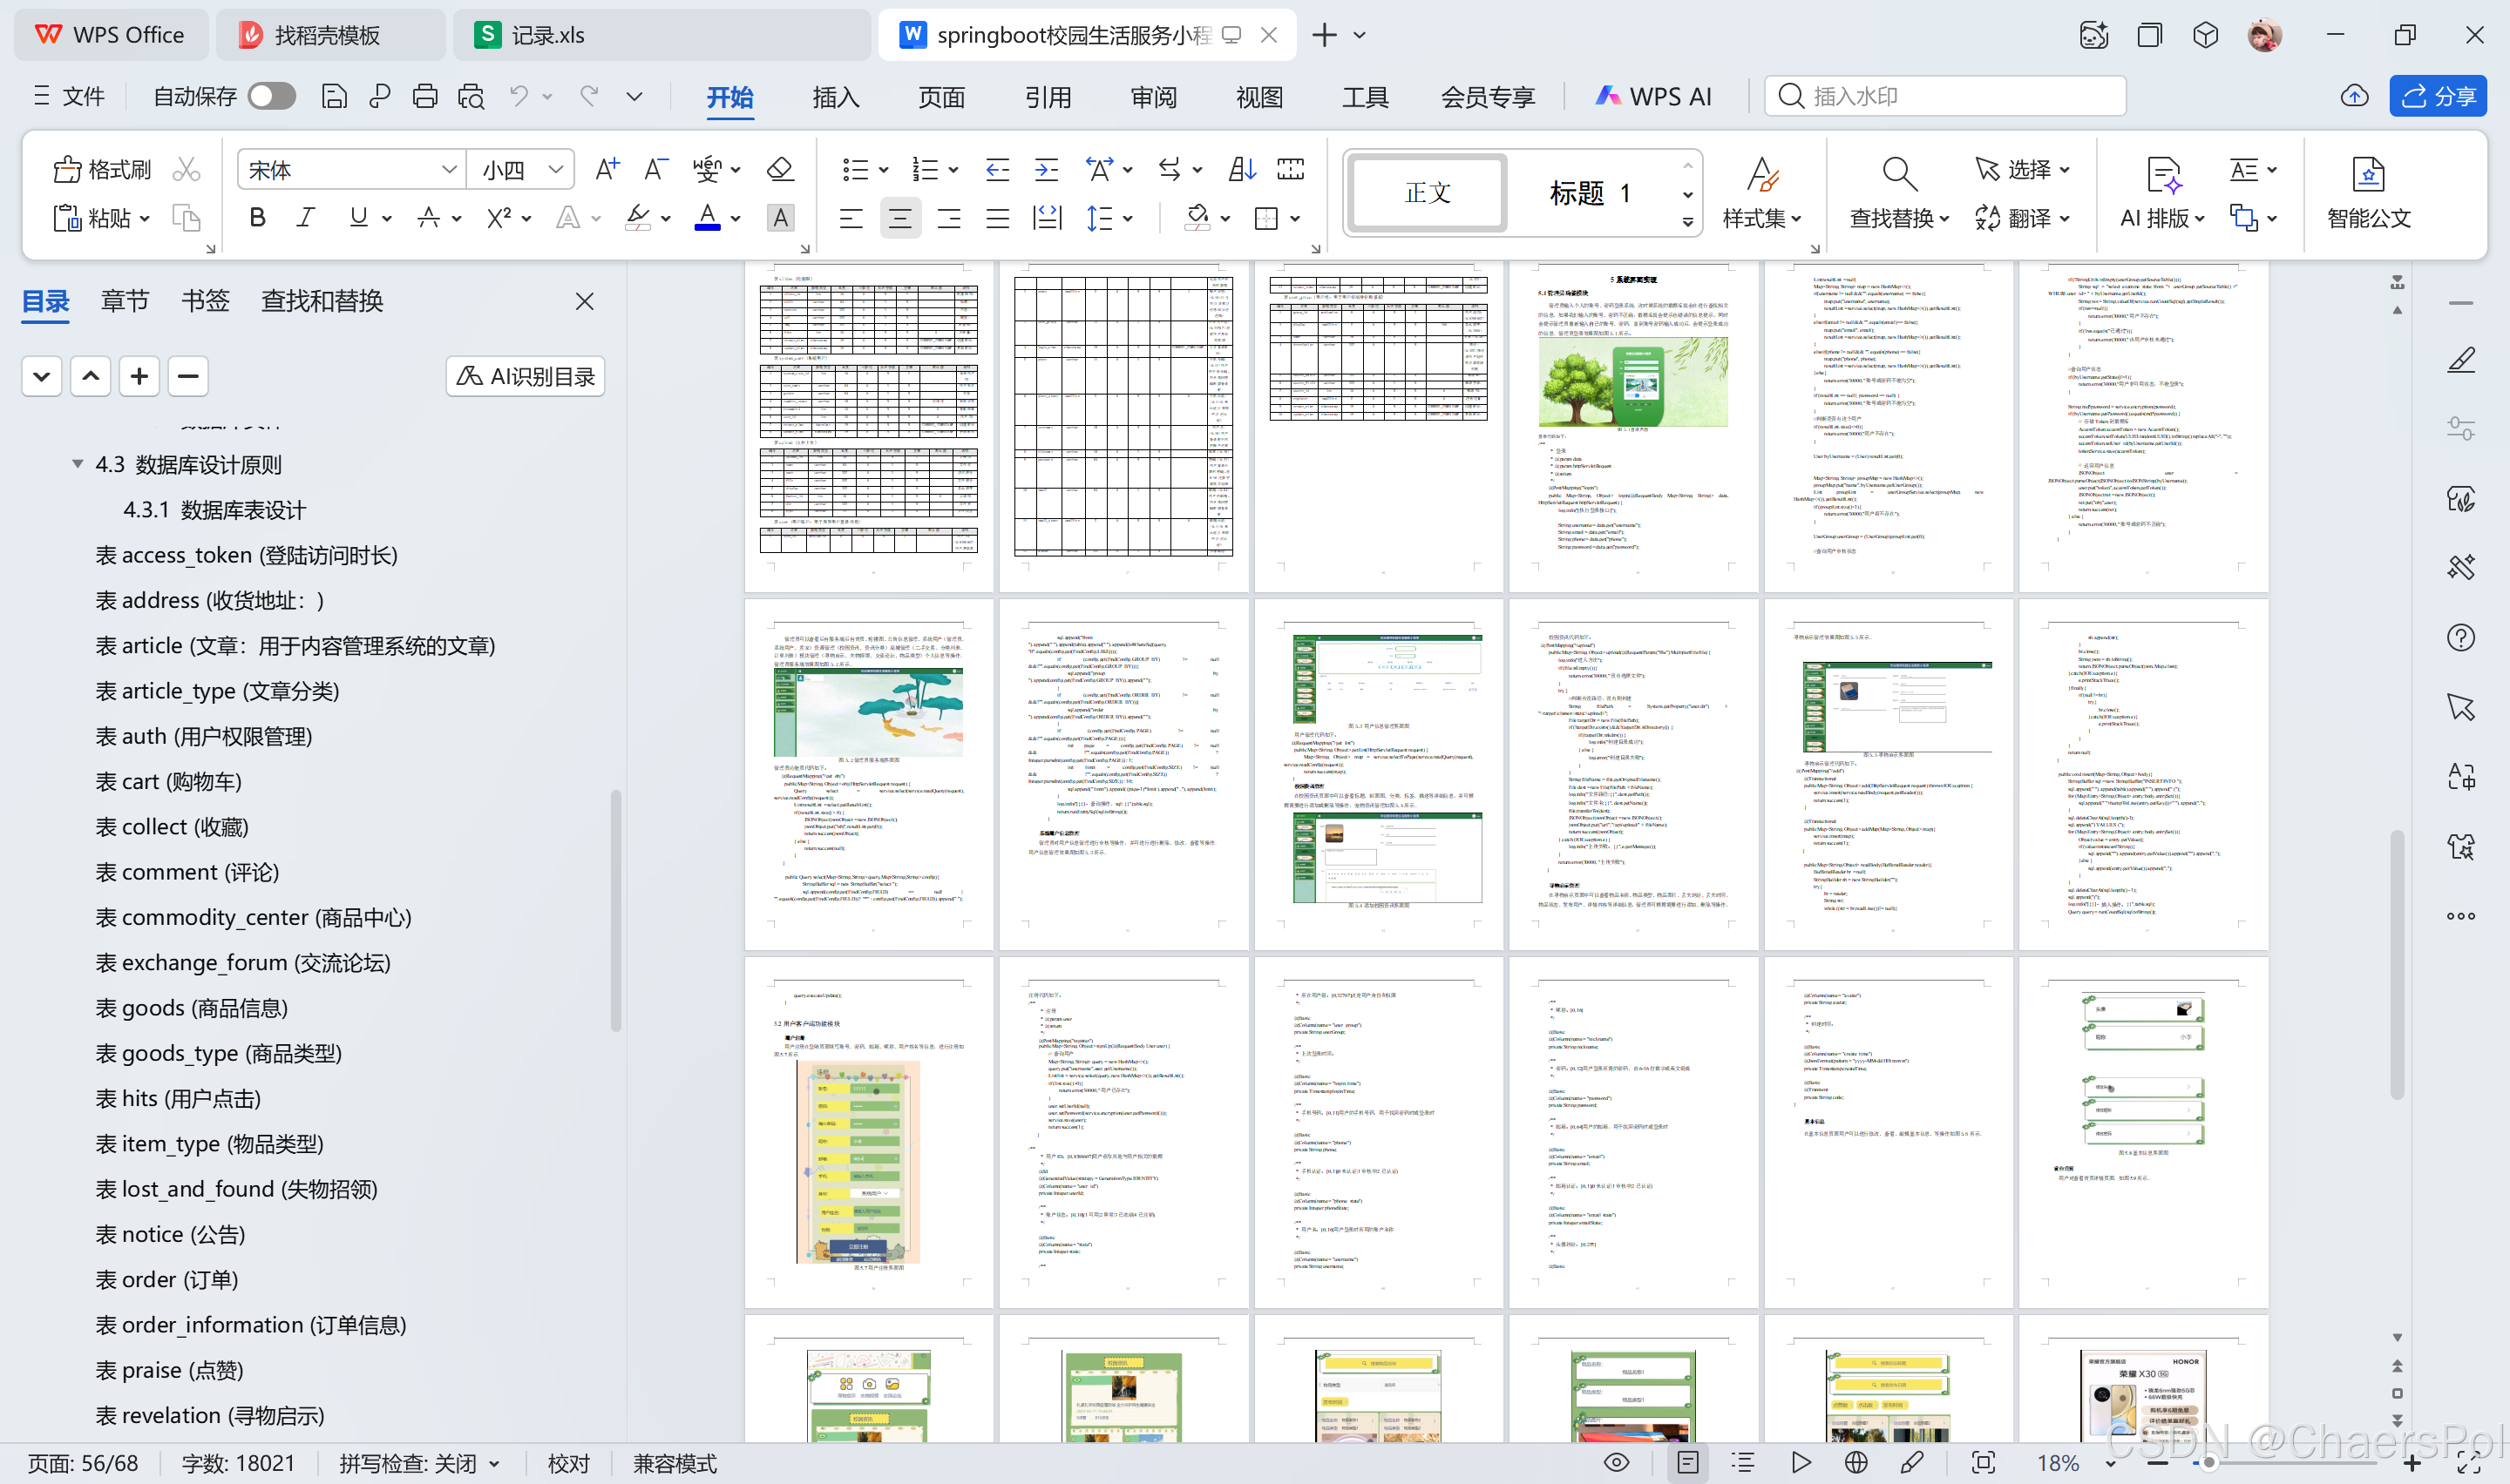Image resolution: width=2510 pixels, height=1484 pixels.
Task: Select the 表 goods (商品信息) outline entry
Action: [x=191, y=1007]
